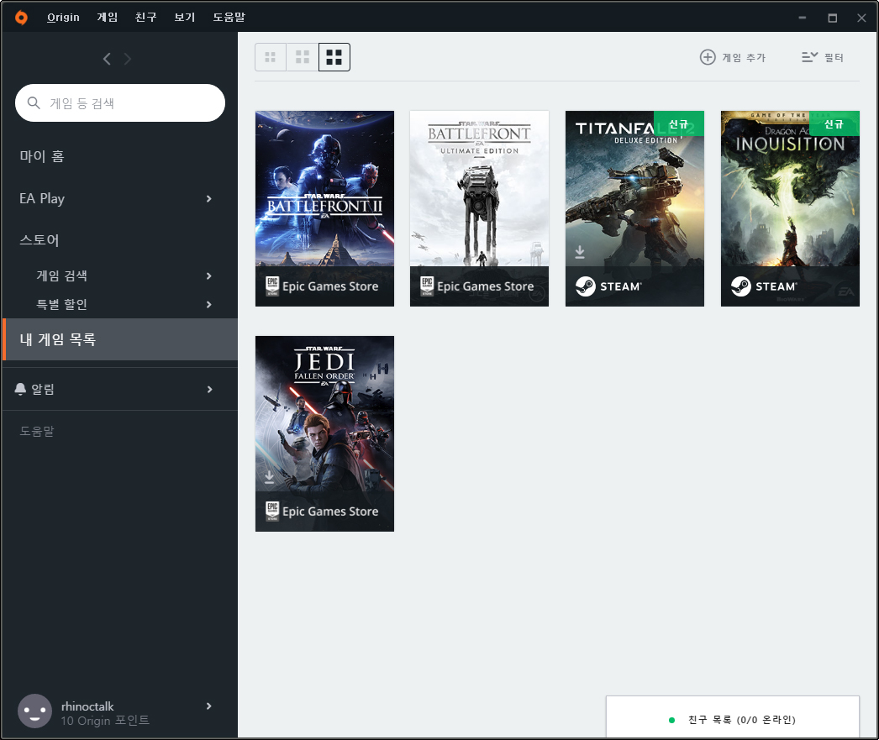Click the Titanfall download arrow icon
The height and width of the screenshot is (740, 879).
580,252
